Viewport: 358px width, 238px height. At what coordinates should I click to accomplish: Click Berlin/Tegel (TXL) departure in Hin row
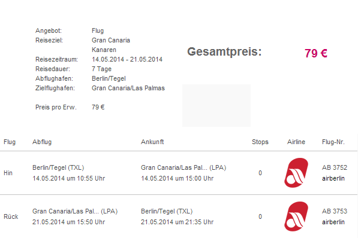[x=58, y=167]
